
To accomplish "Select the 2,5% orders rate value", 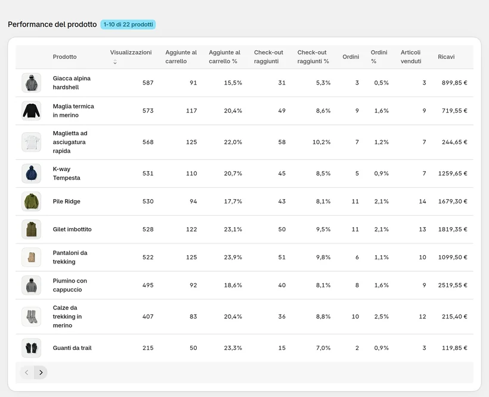I will [382, 317].
